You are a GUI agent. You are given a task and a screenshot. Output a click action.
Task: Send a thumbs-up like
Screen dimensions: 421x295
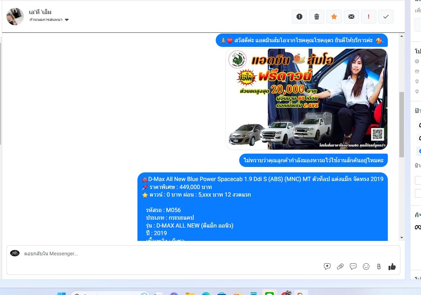pyautogui.click(x=392, y=266)
